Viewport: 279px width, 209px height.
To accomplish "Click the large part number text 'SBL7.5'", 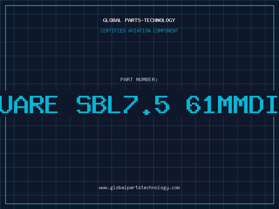I will point(123,105).
